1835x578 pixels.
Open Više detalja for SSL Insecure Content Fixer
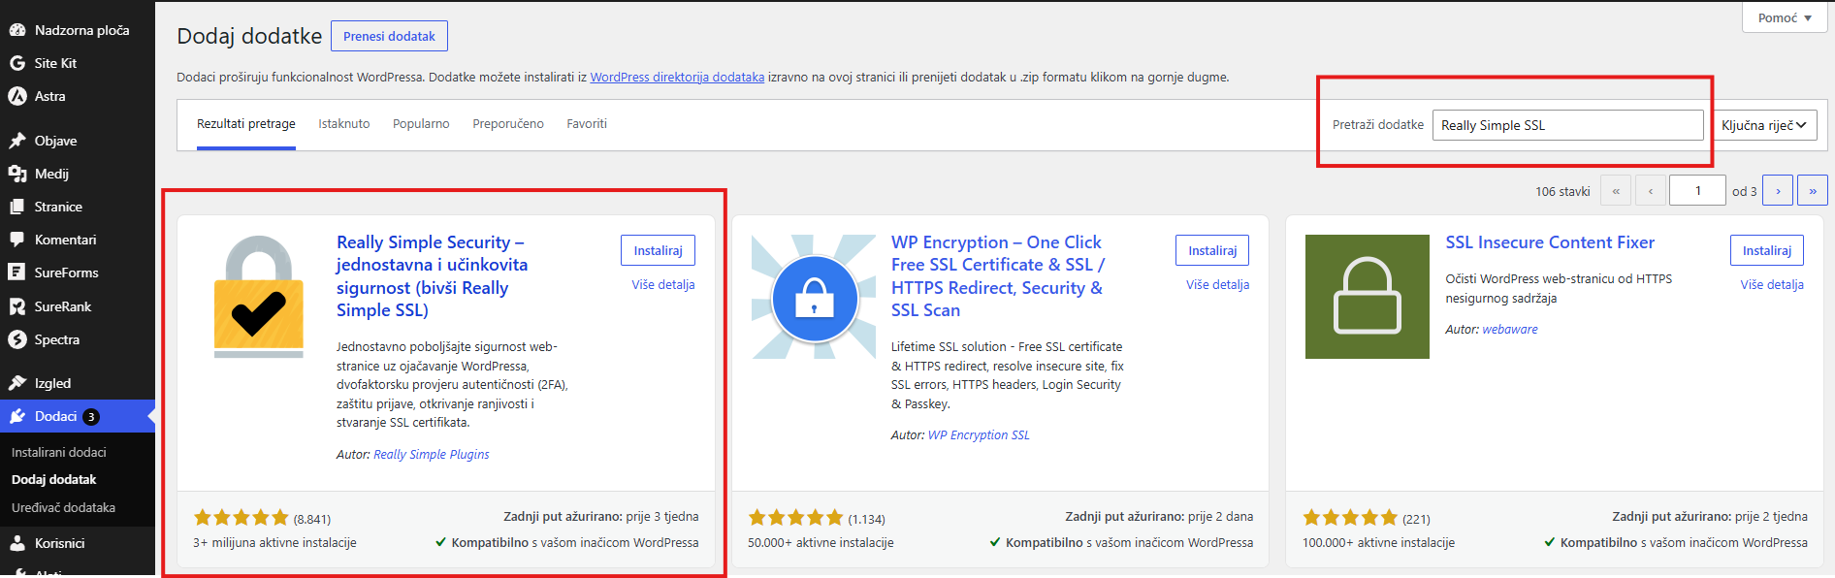1772,284
